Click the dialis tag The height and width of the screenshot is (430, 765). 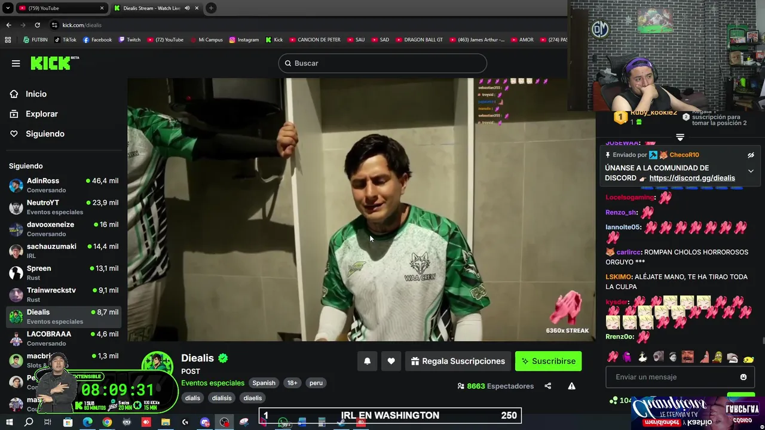(x=192, y=398)
